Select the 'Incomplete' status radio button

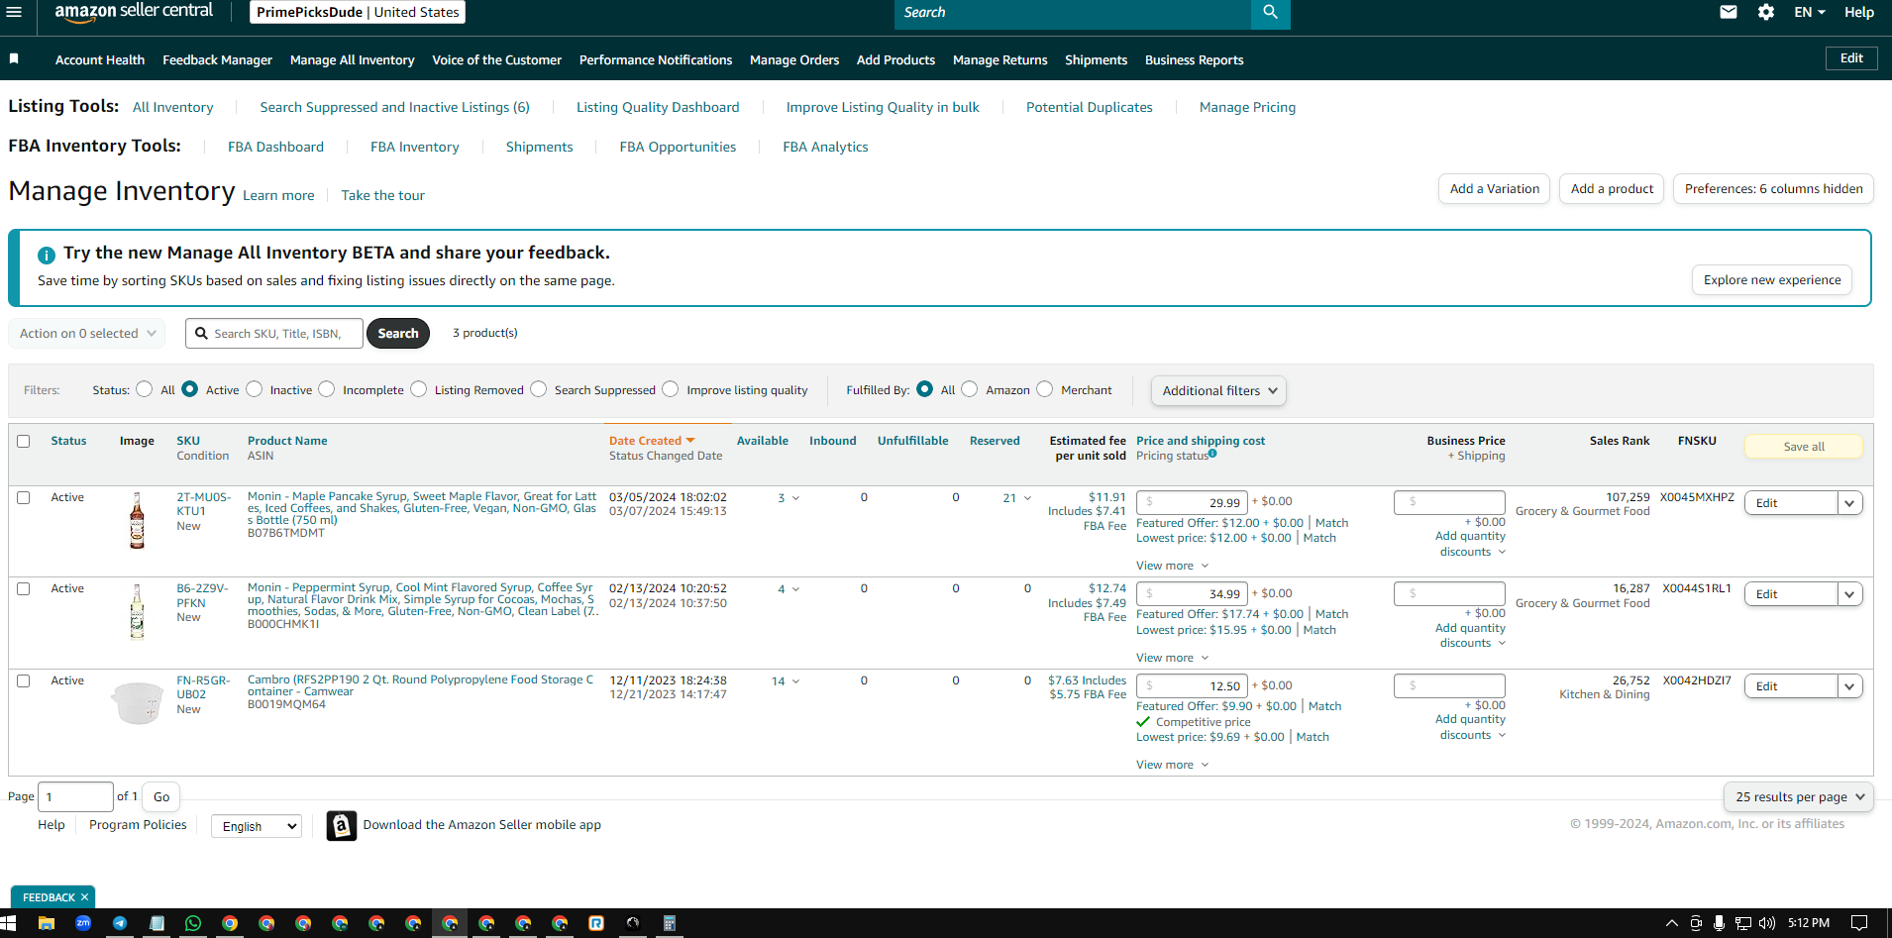click(x=327, y=389)
